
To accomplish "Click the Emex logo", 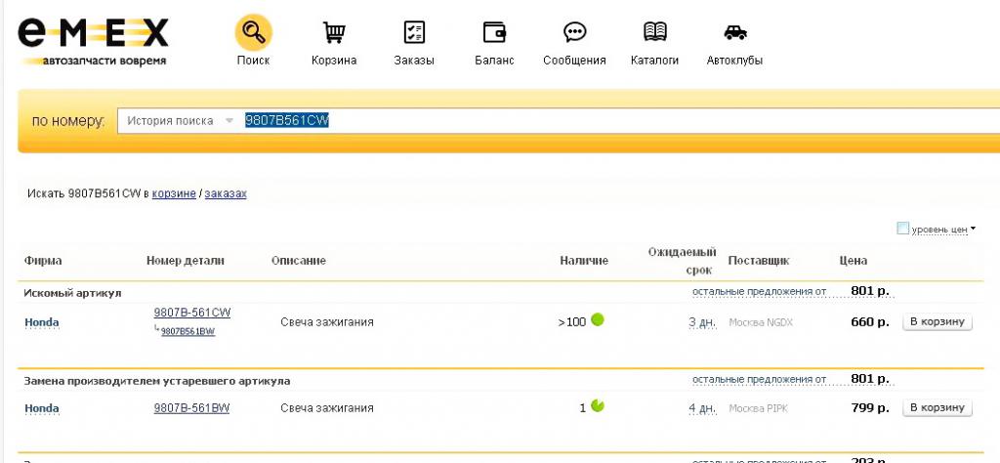I will 94,42.
